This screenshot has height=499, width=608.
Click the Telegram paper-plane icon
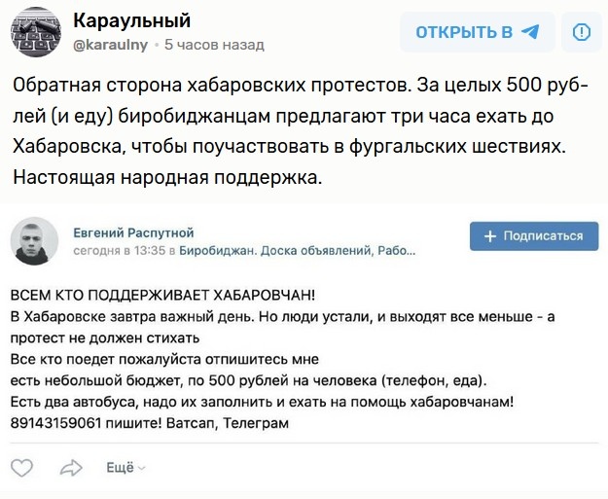pos(530,32)
